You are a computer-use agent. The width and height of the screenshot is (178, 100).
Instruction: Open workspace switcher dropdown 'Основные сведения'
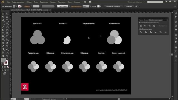pos(136,2)
